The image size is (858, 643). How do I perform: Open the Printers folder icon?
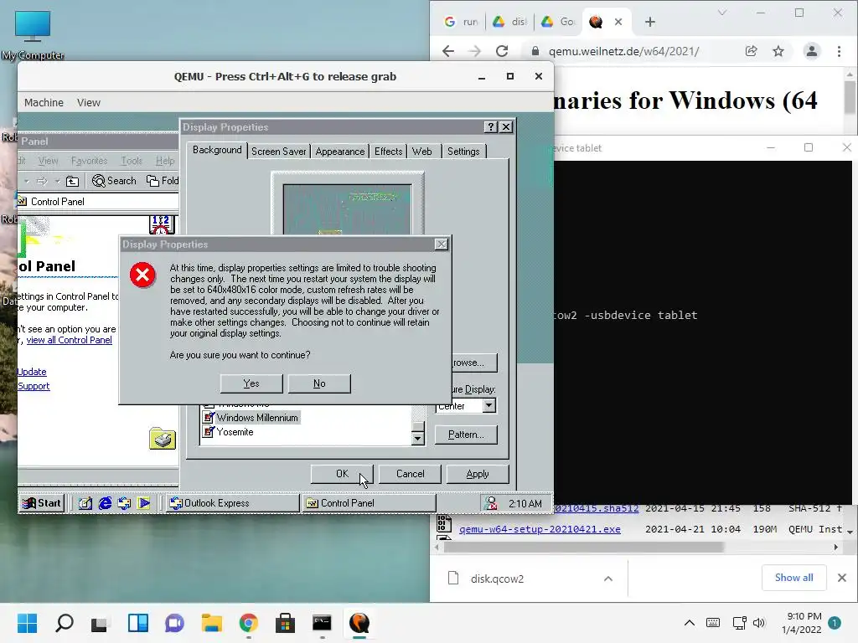point(163,439)
